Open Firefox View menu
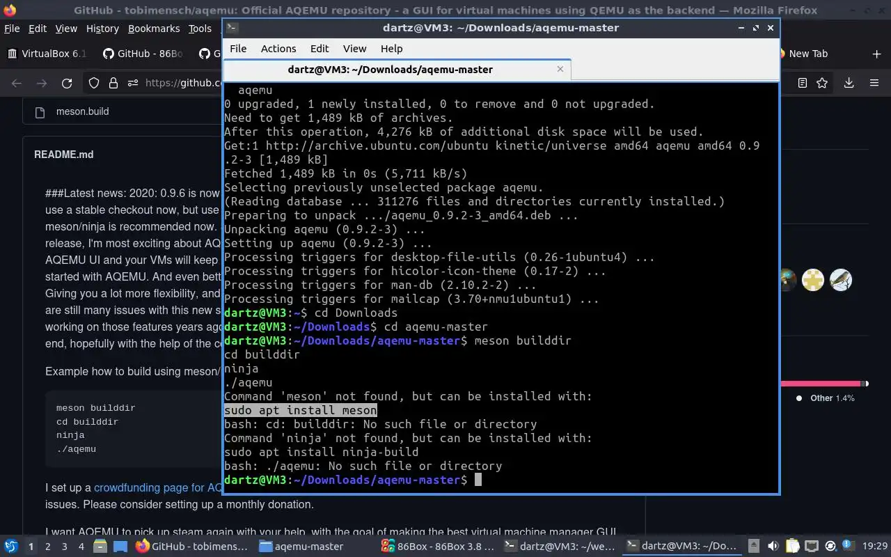The image size is (891, 557). 66,29
